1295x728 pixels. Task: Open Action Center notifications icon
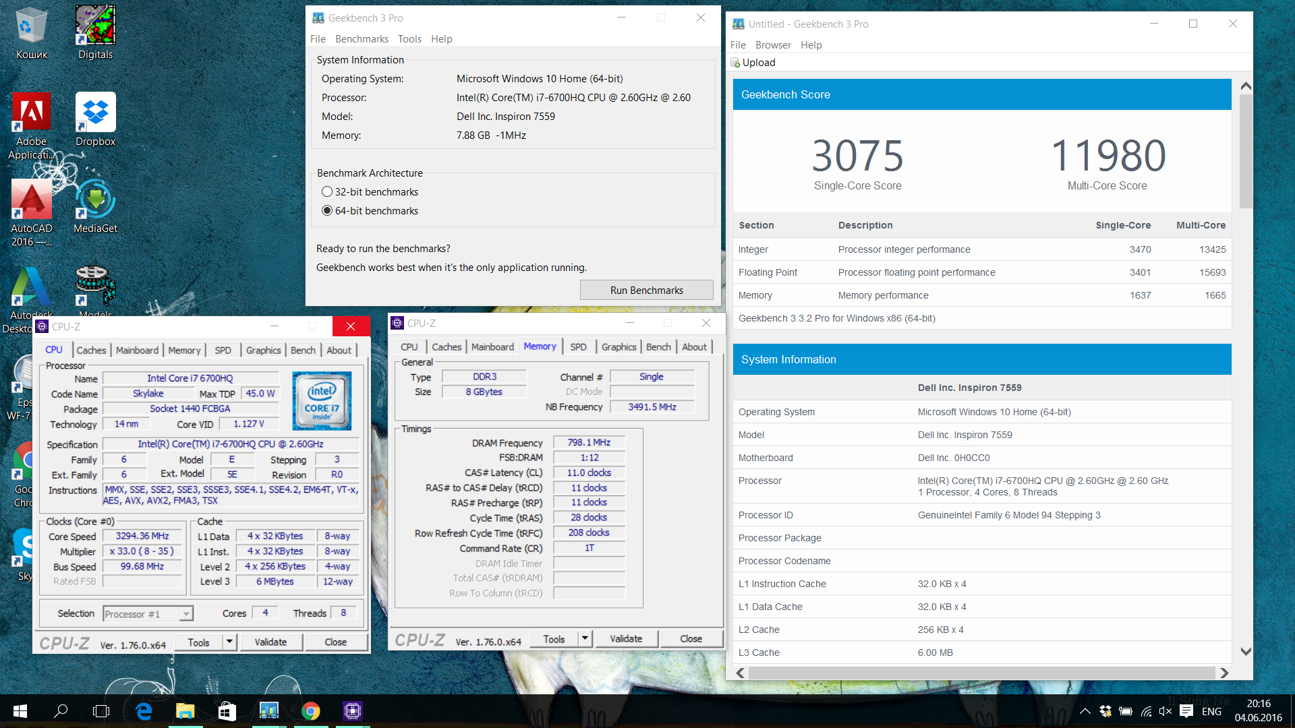coord(1186,711)
